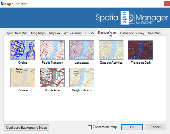Enable the Zoom to the map checkbox
This screenshot has height=134, width=170.
[x=90, y=127]
